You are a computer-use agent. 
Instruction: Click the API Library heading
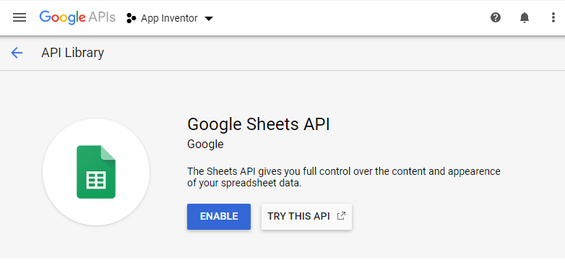[72, 53]
